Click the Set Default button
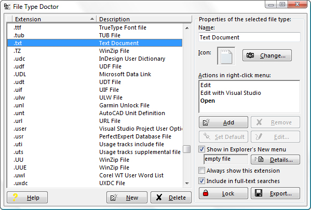Image resolution: width=311 pixels, height=210 pixels. (223, 137)
